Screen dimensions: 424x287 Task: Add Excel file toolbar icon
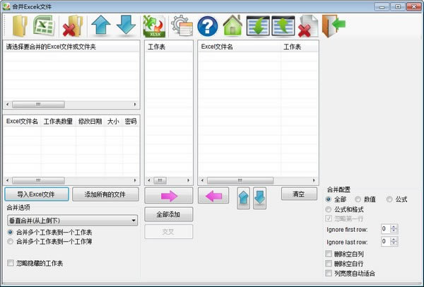44,26
